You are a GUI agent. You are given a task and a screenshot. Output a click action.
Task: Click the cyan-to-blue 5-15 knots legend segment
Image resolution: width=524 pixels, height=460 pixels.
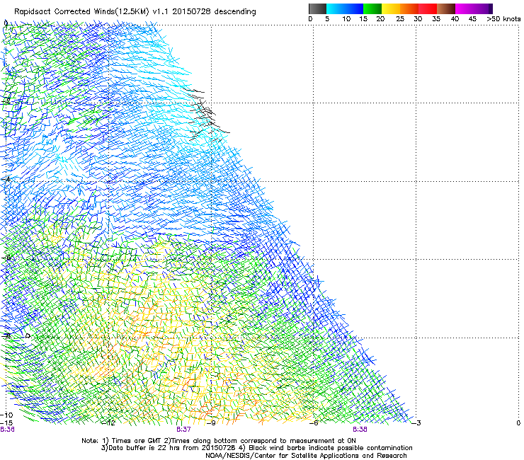coord(345,8)
